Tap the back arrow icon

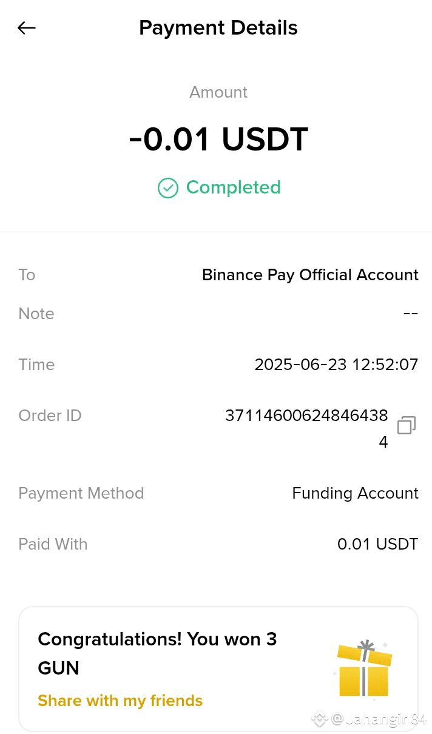[27, 28]
